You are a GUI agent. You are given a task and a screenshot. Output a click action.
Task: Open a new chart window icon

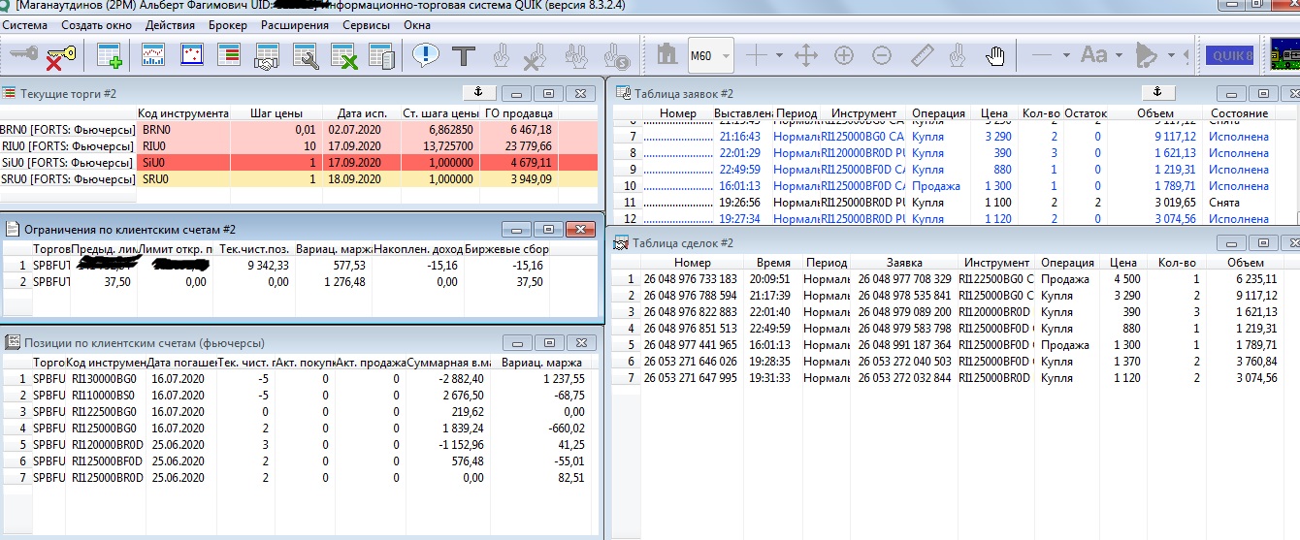[x=153, y=56]
